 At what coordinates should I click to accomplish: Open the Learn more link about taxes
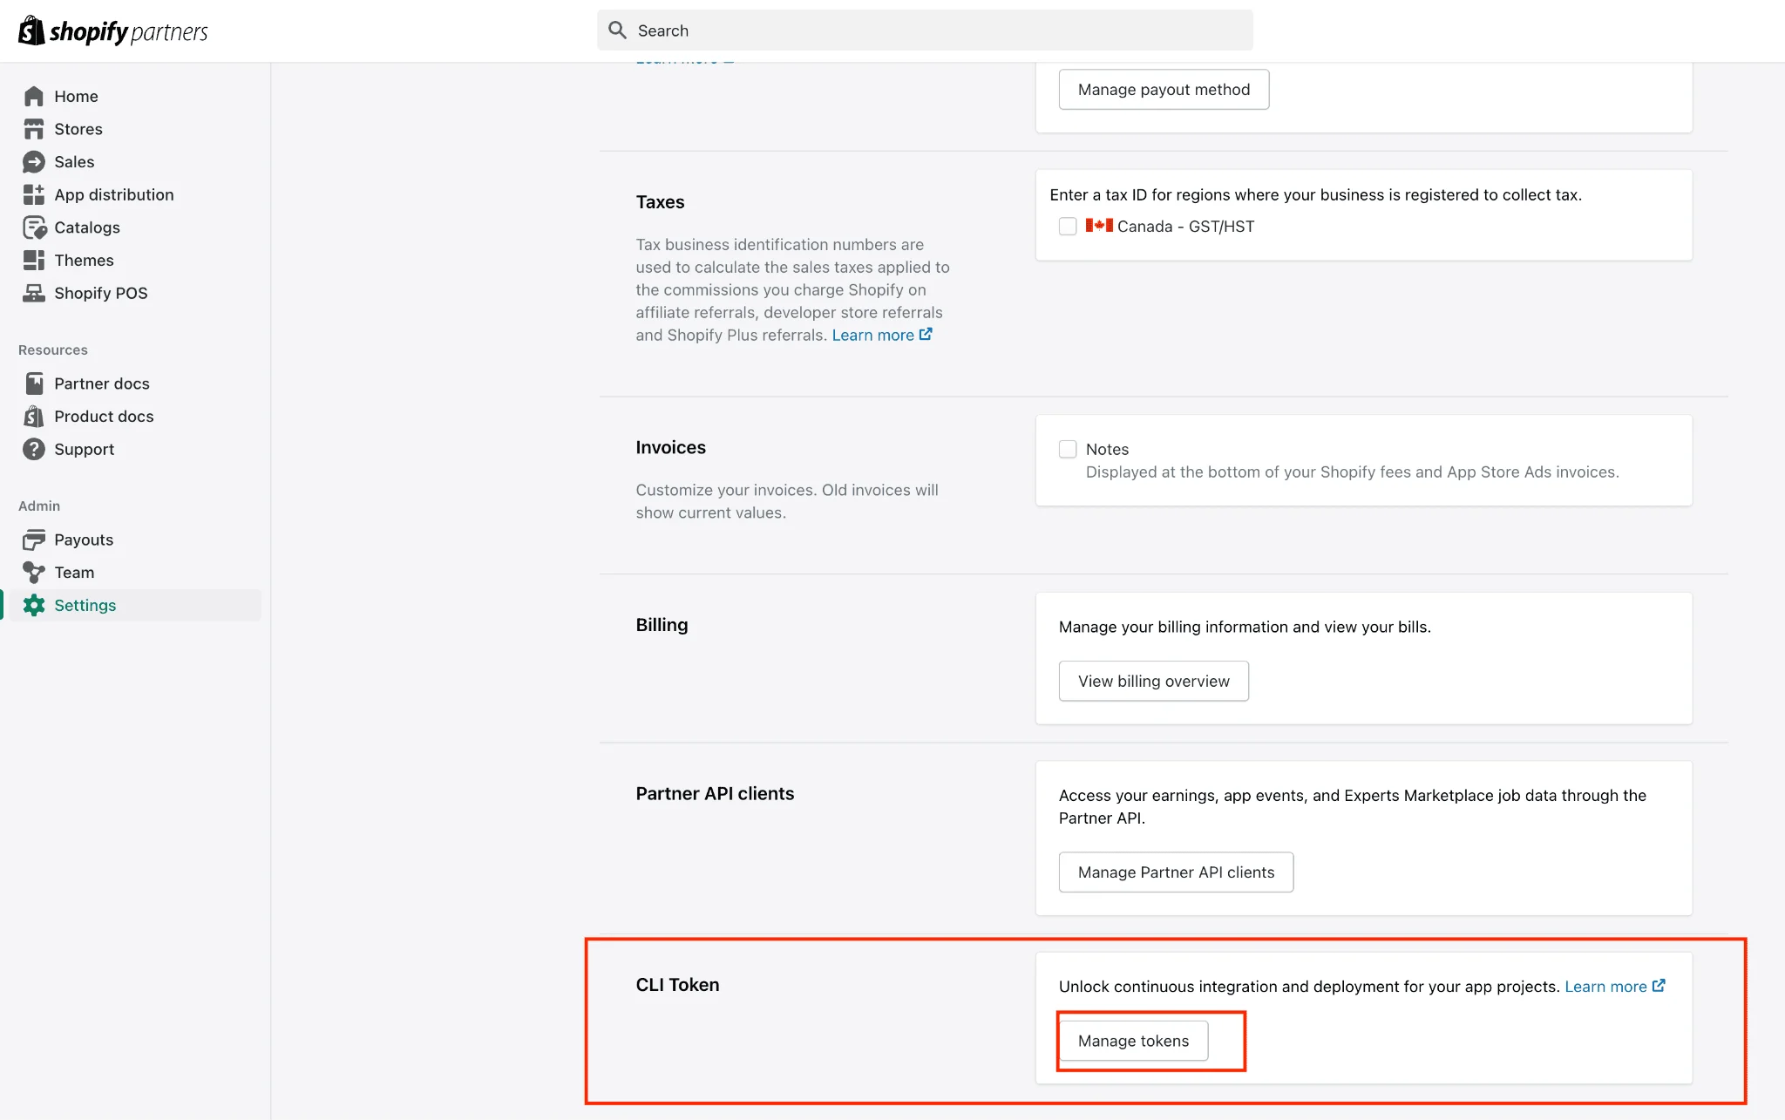click(874, 334)
